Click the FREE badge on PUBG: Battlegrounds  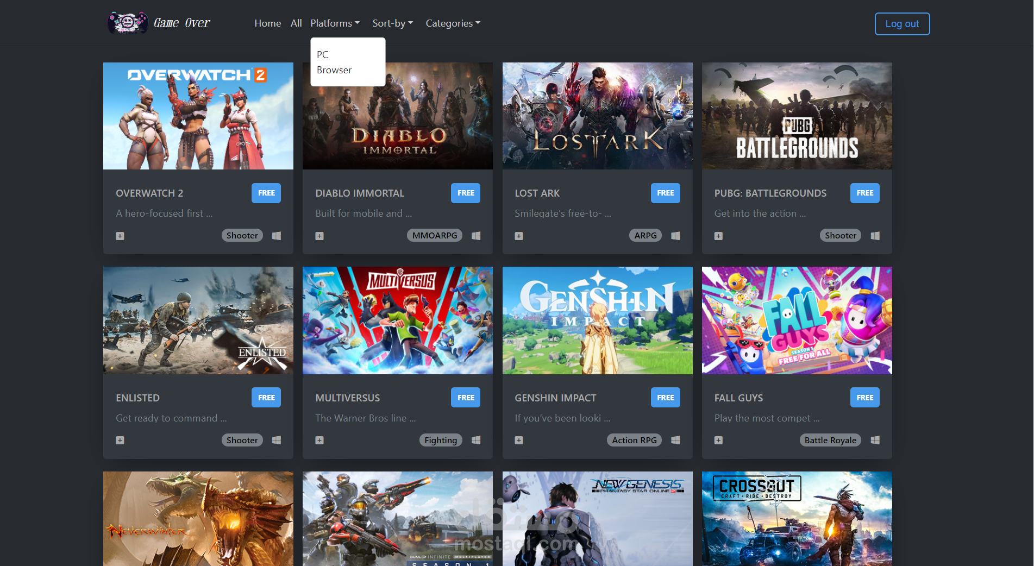pos(865,193)
